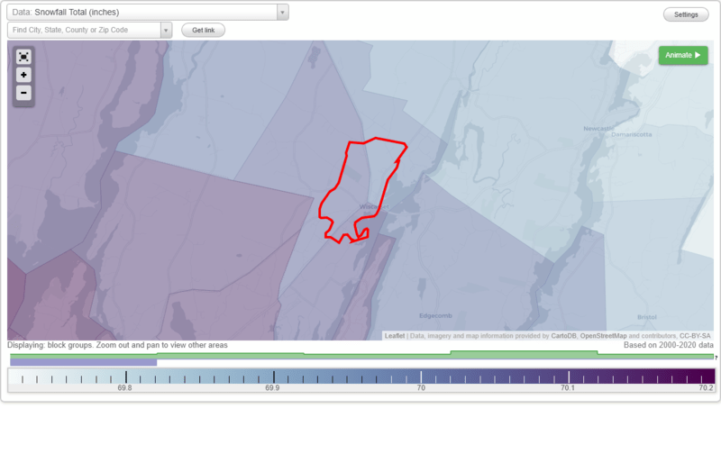Click the Damariscotta label on the map

[632, 135]
